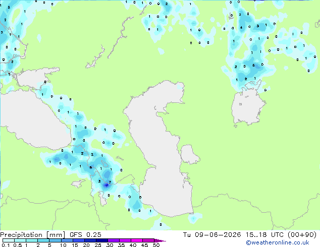Click the 5–10 mm legend color swatch
Viewport: 320px width, 247px height.
[x=55, y=240]
